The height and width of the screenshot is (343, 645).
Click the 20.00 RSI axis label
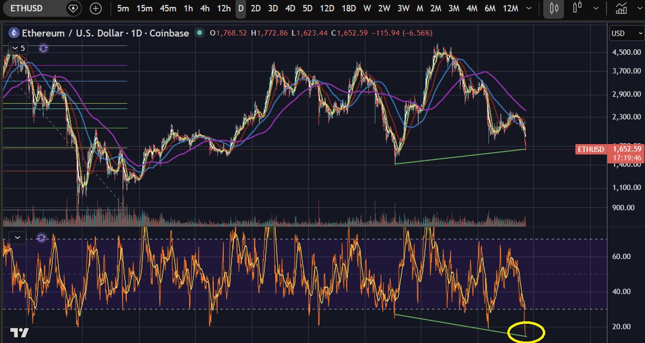click(621, 326)
